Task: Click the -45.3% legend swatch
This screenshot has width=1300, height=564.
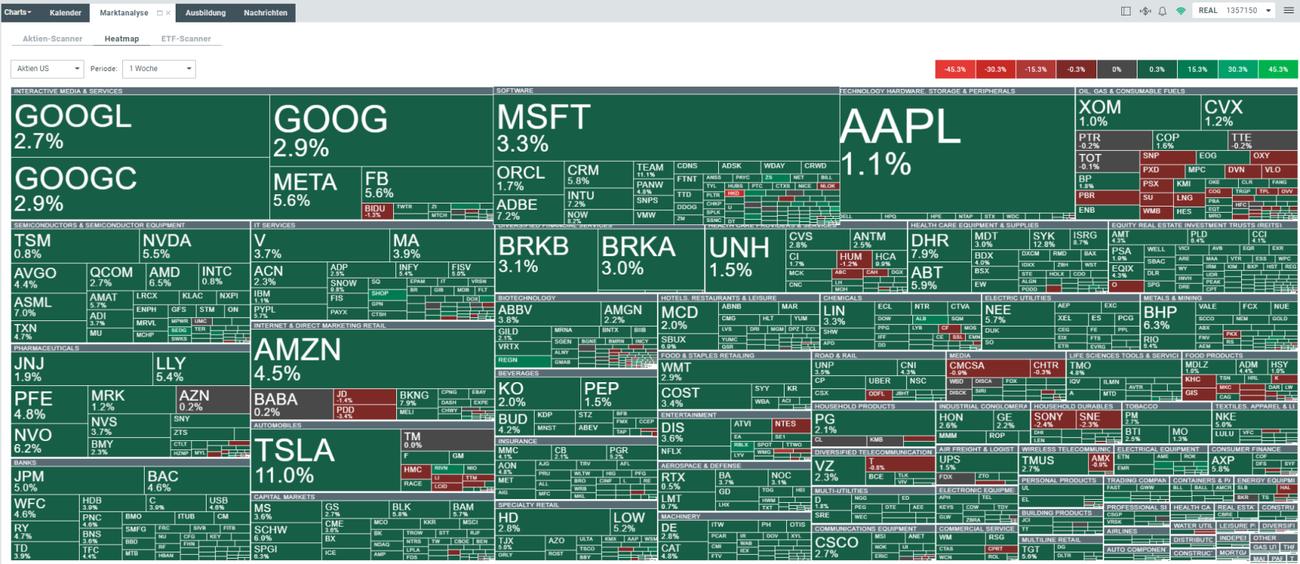Action: [x=956, y=69]
